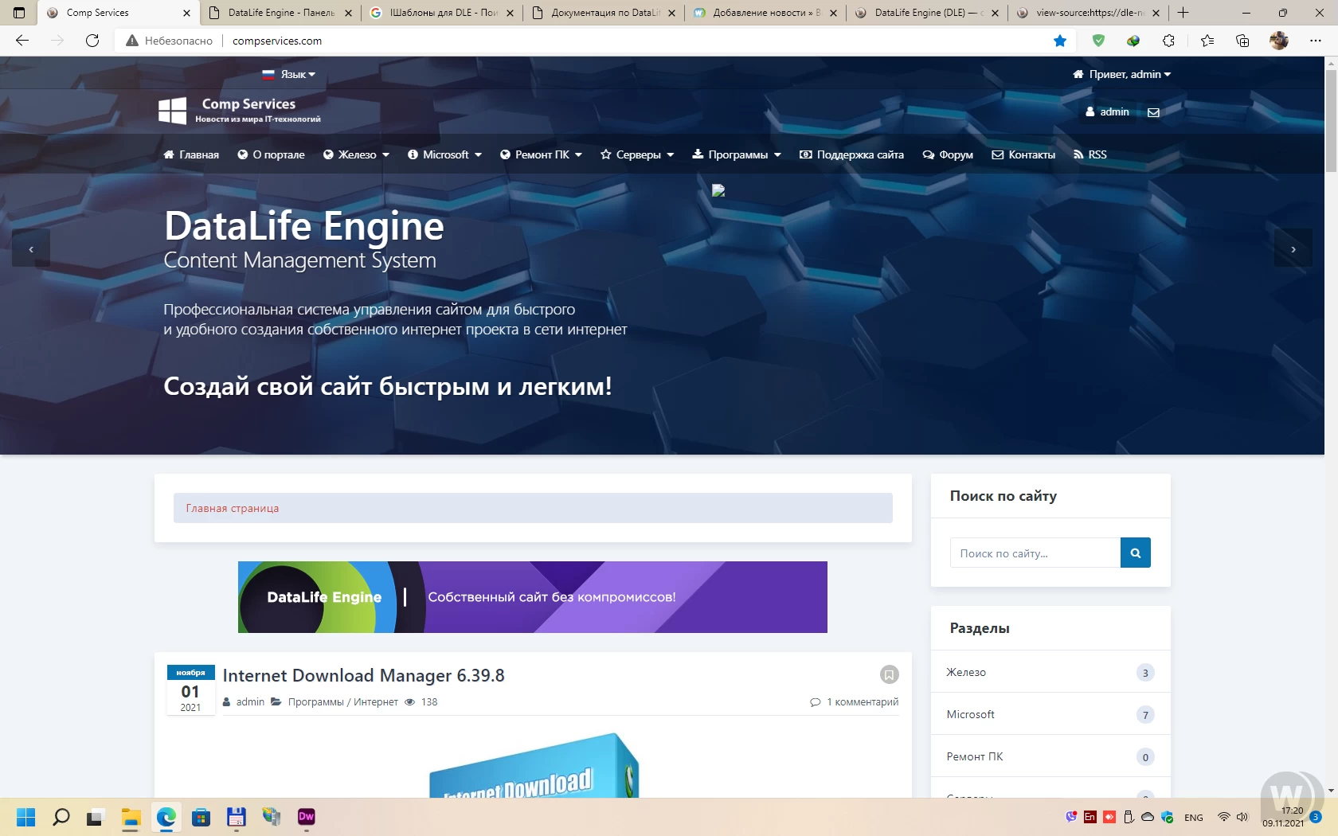The width and height of the screenshot is (1338, 836).
Task: Open the О портале menu item
Action: (x=271, y=154)
